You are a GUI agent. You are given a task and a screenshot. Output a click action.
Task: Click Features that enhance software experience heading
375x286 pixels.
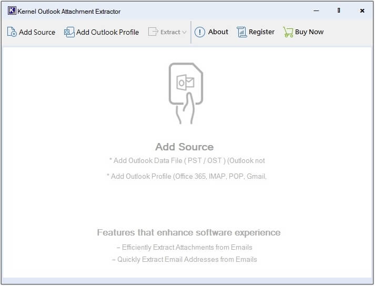189,232
